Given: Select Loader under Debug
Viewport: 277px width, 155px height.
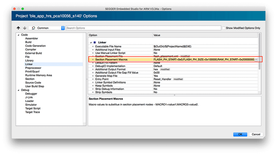Looking at the screenshot, I should [x=29, y=101].
